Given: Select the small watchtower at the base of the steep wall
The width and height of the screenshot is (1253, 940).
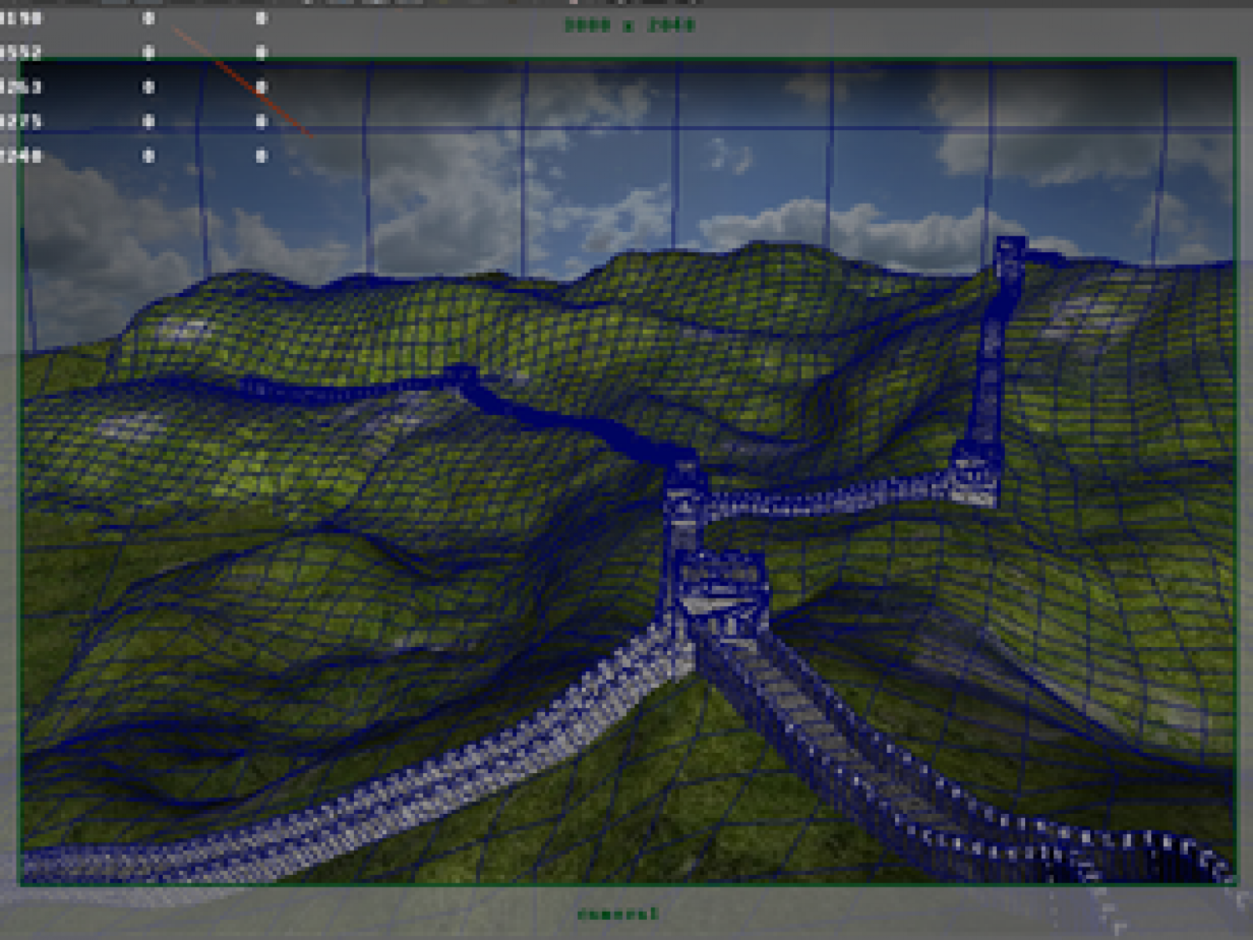Looking at the screenshot, I should tap(975, 473).
